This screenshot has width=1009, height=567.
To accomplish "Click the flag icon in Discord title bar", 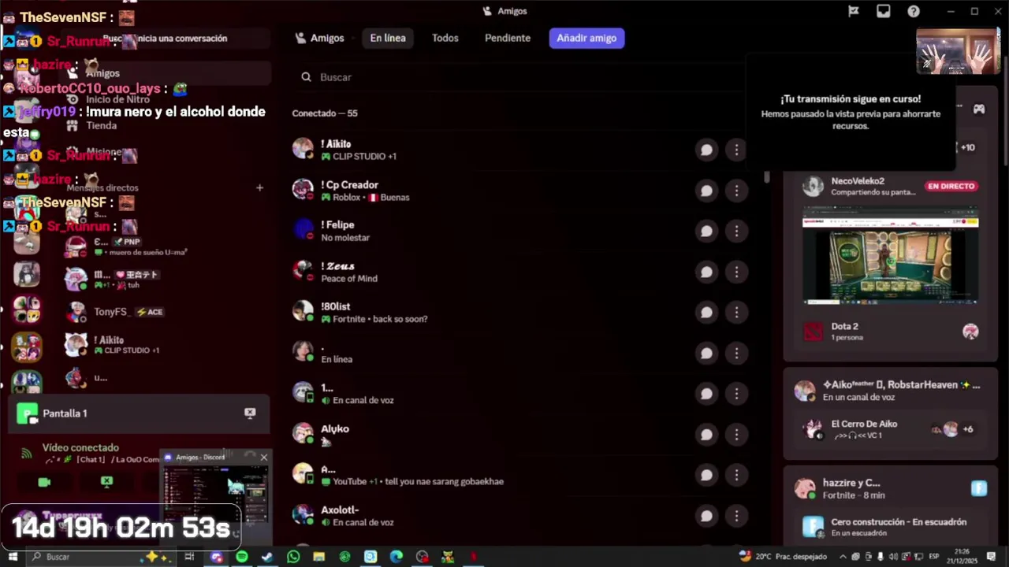I will tap(854, 11).
